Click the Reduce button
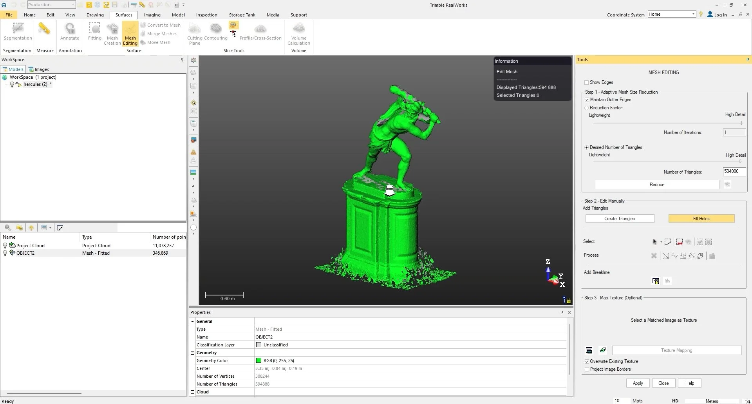752x404 pixels. coord(657,185)
